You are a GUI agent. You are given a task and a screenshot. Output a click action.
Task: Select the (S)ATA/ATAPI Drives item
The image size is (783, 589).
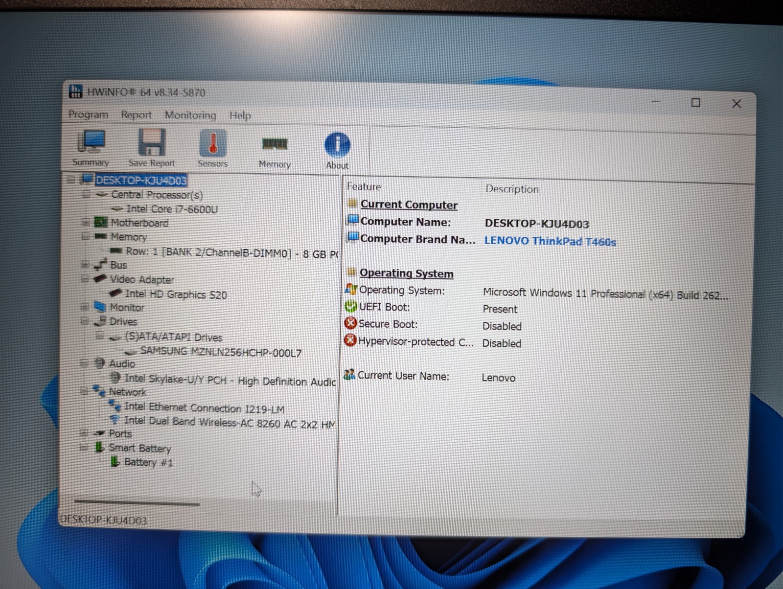[x=174, y=337]
